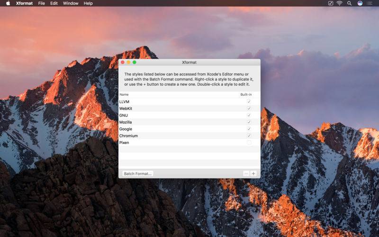Open Spotlight search magnifier icon
379x237 pixels.
click(349, 3)
